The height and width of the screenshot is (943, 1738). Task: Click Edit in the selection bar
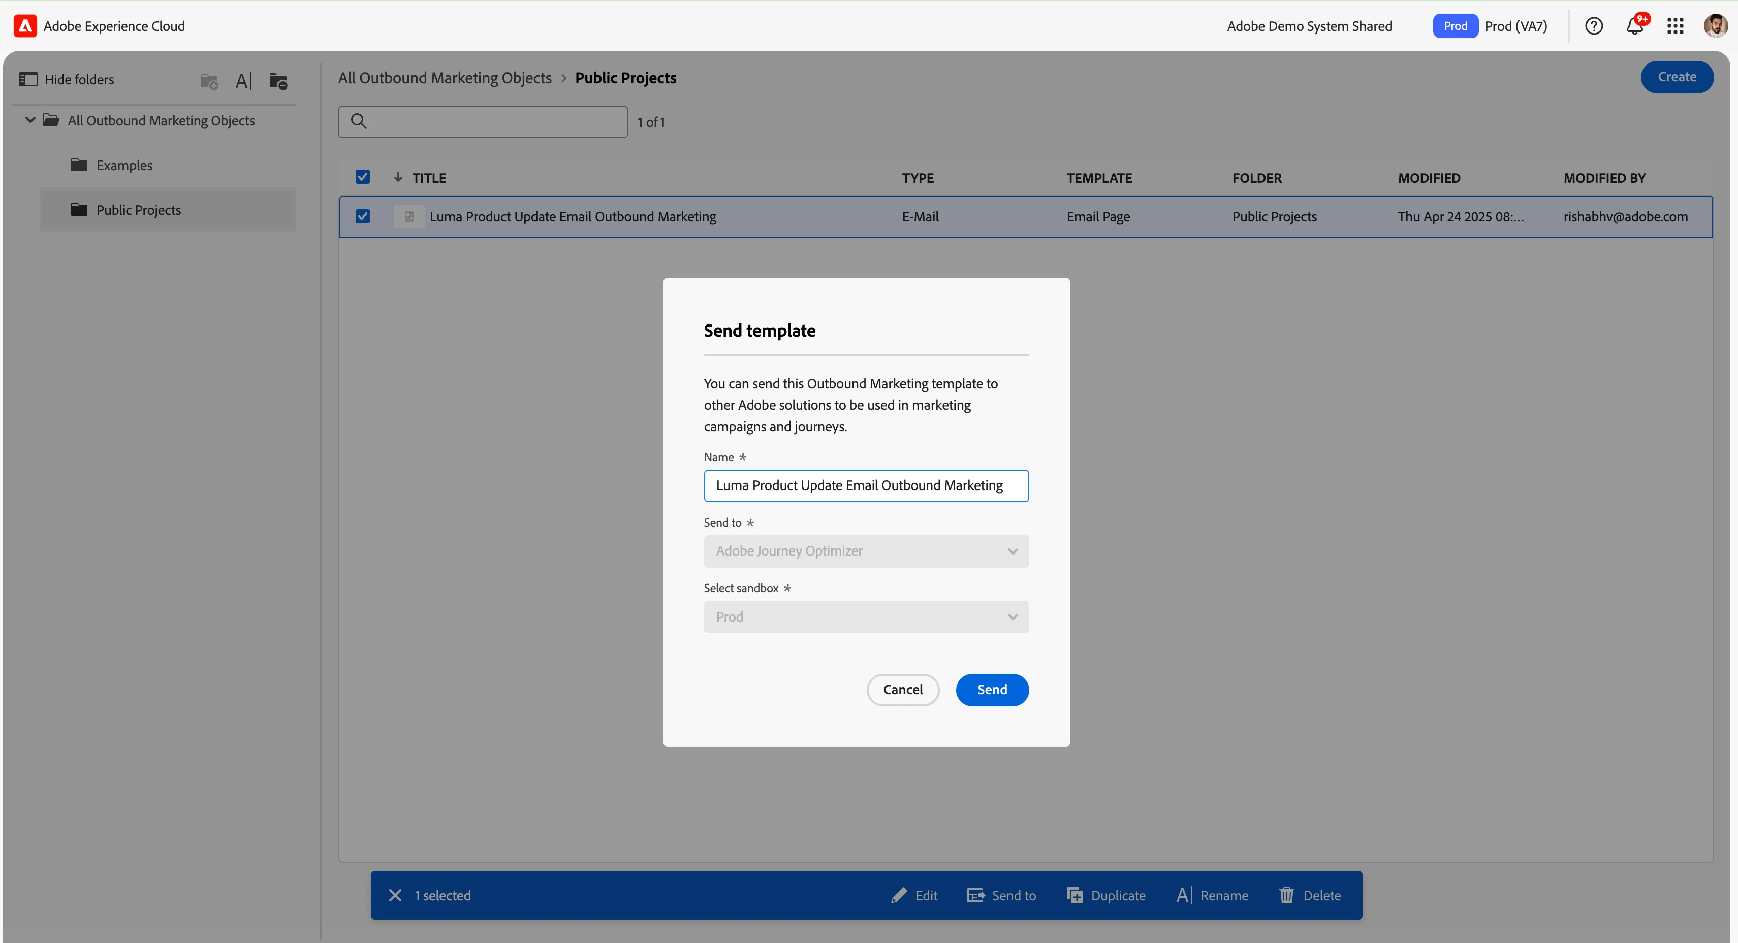(x=914, y=895)
